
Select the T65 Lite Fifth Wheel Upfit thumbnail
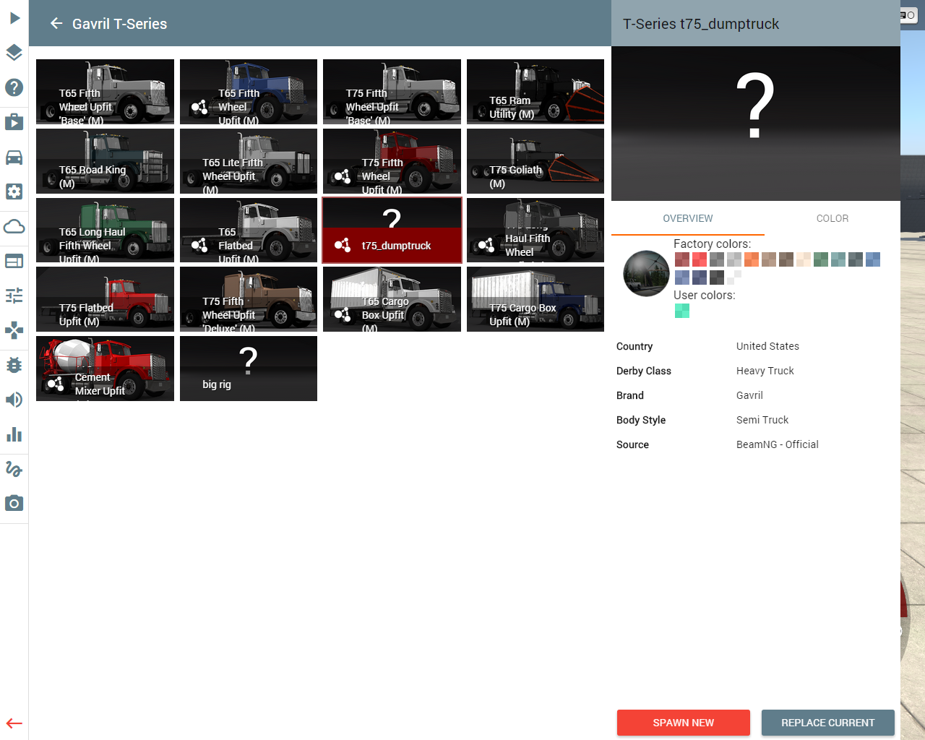coord(249,161)
